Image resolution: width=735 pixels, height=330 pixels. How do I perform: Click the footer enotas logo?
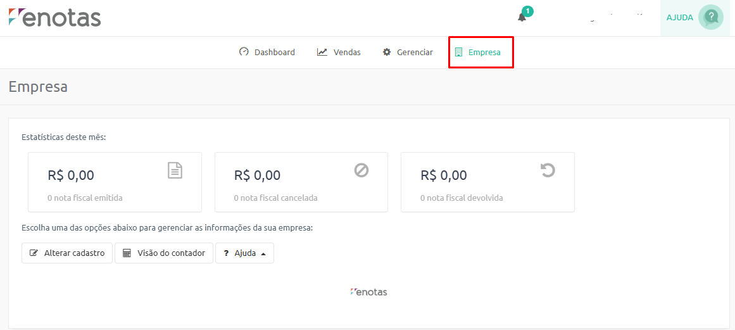pos(368,292)
